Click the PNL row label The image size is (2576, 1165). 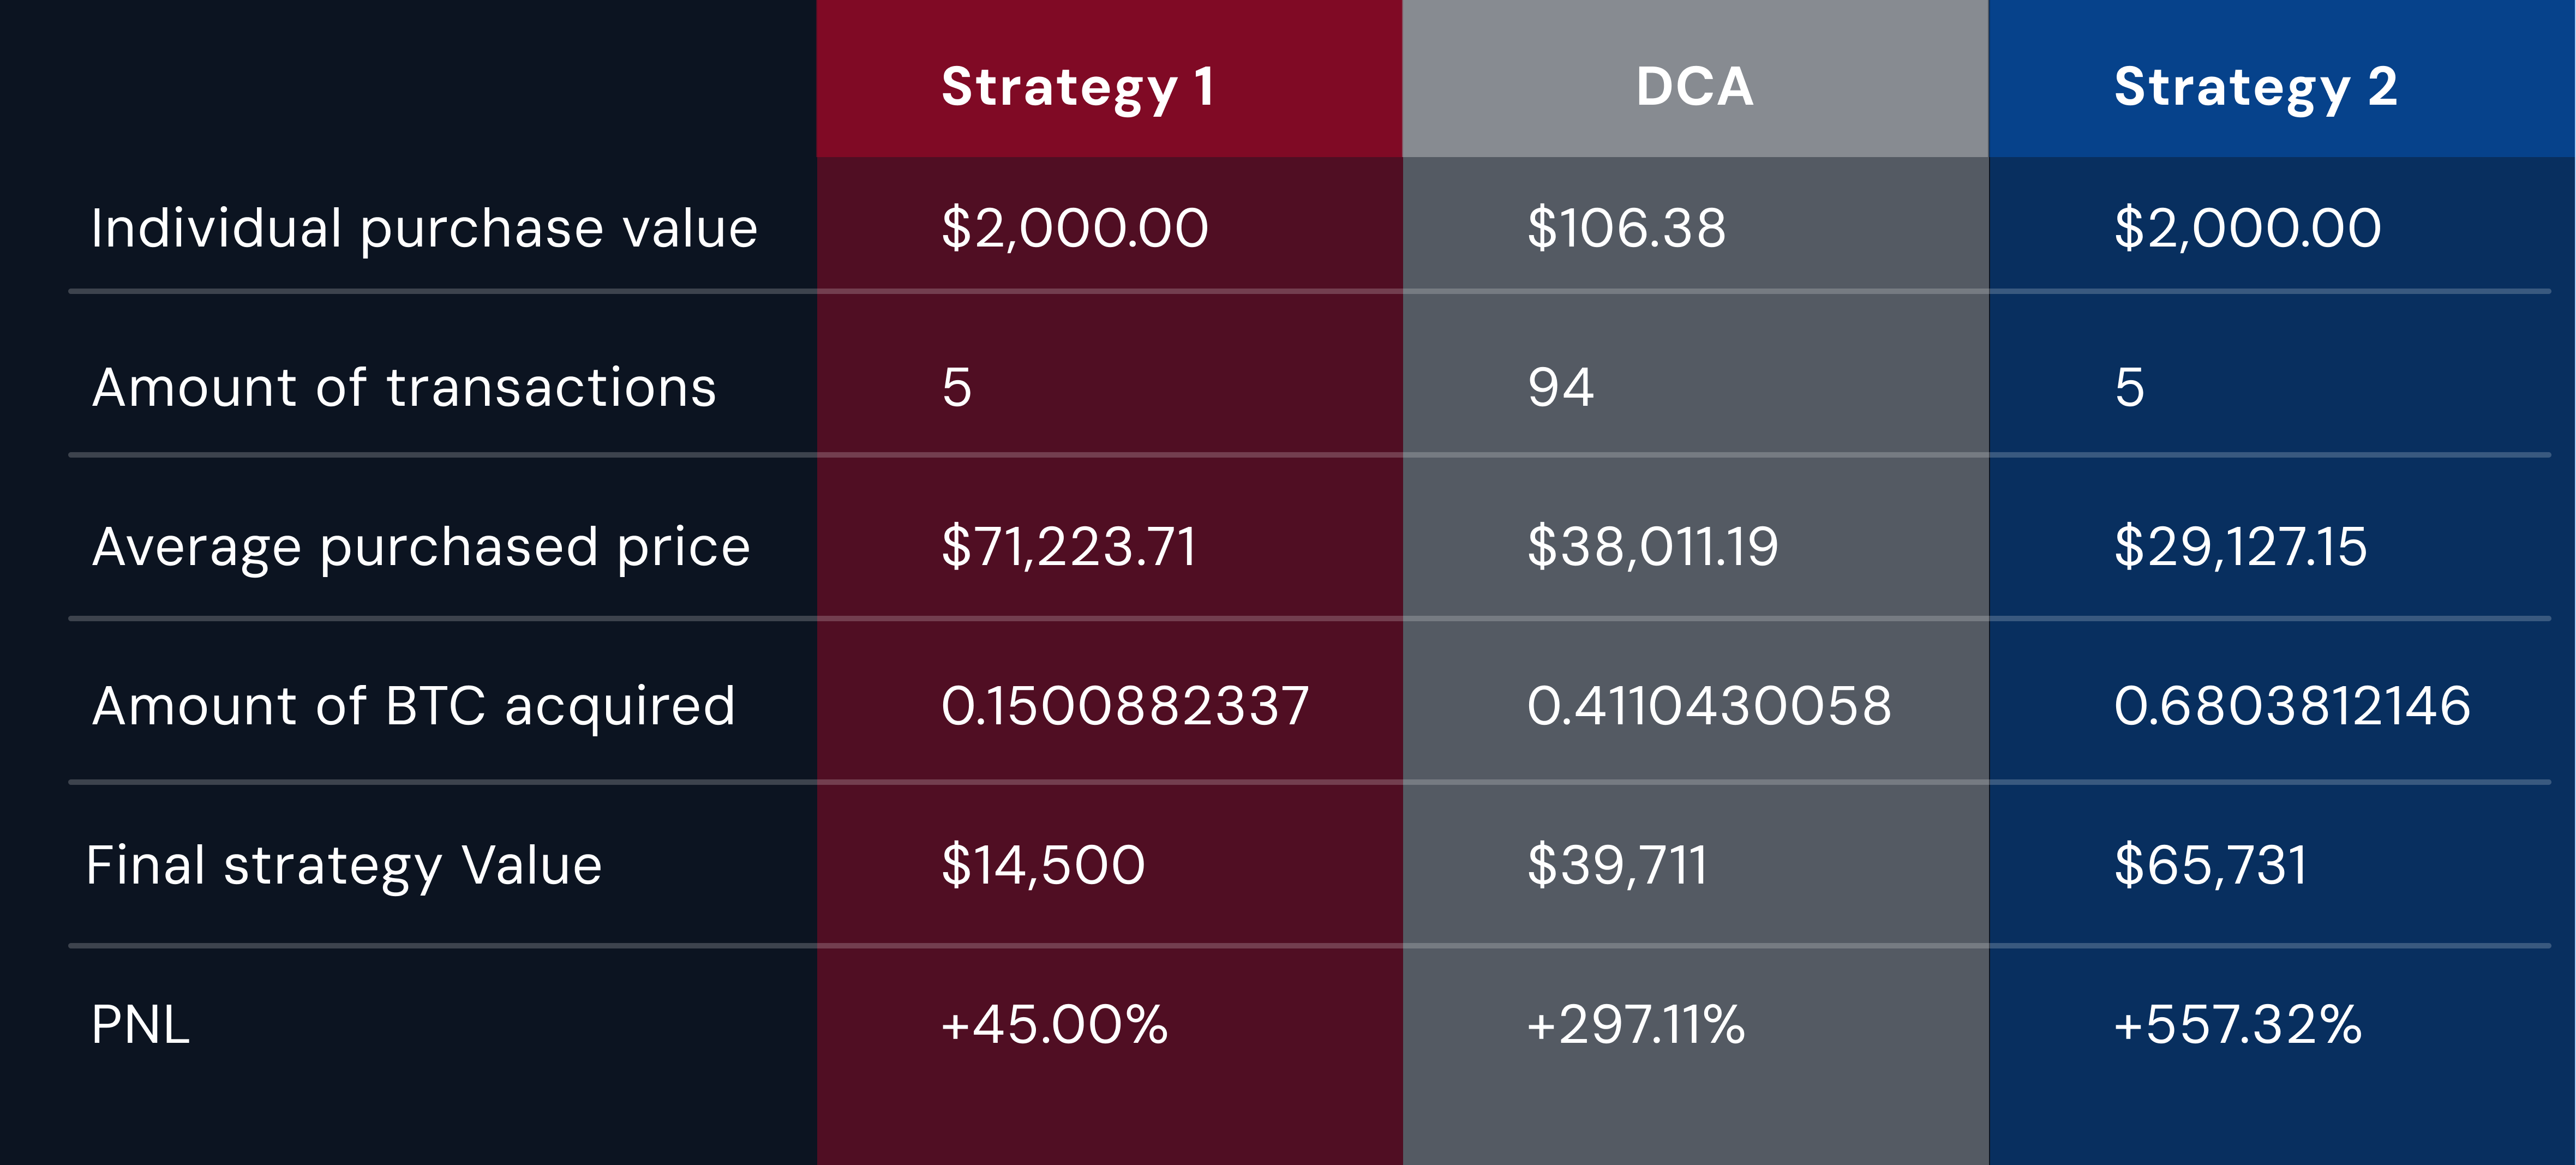[140, 1025]
